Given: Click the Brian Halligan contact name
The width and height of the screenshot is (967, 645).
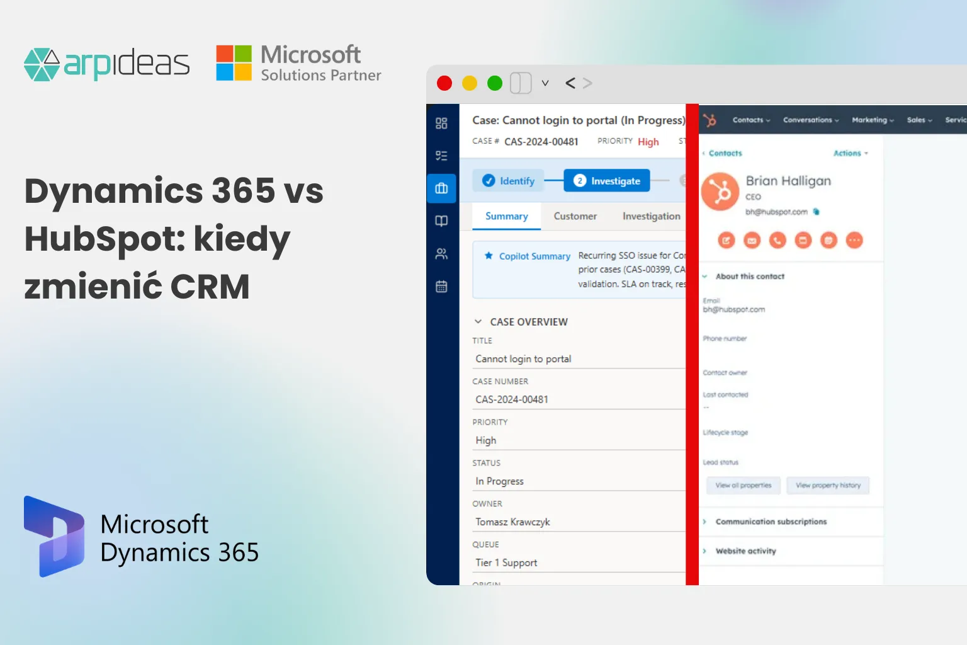Looking at the screenshot, I should pos(788,181).
